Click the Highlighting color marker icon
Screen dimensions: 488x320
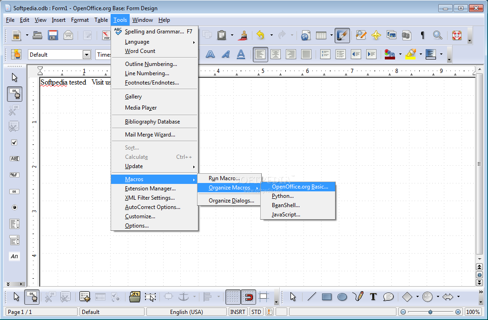click(411, 54)
